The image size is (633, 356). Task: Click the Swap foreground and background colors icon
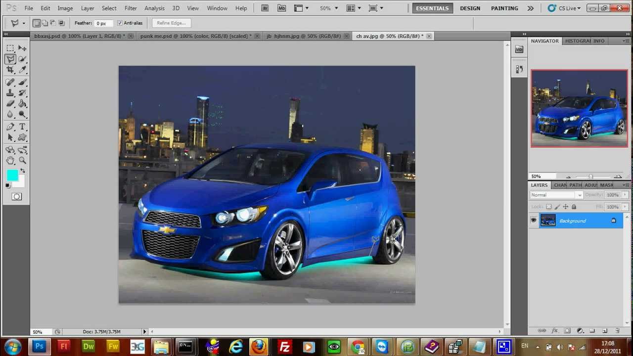pyautogui.click(x=22, y=171)
